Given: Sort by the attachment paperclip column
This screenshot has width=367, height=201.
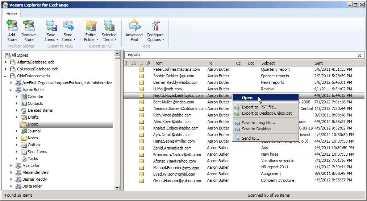Looking at the screenshot, I should [x=148, y=63].
